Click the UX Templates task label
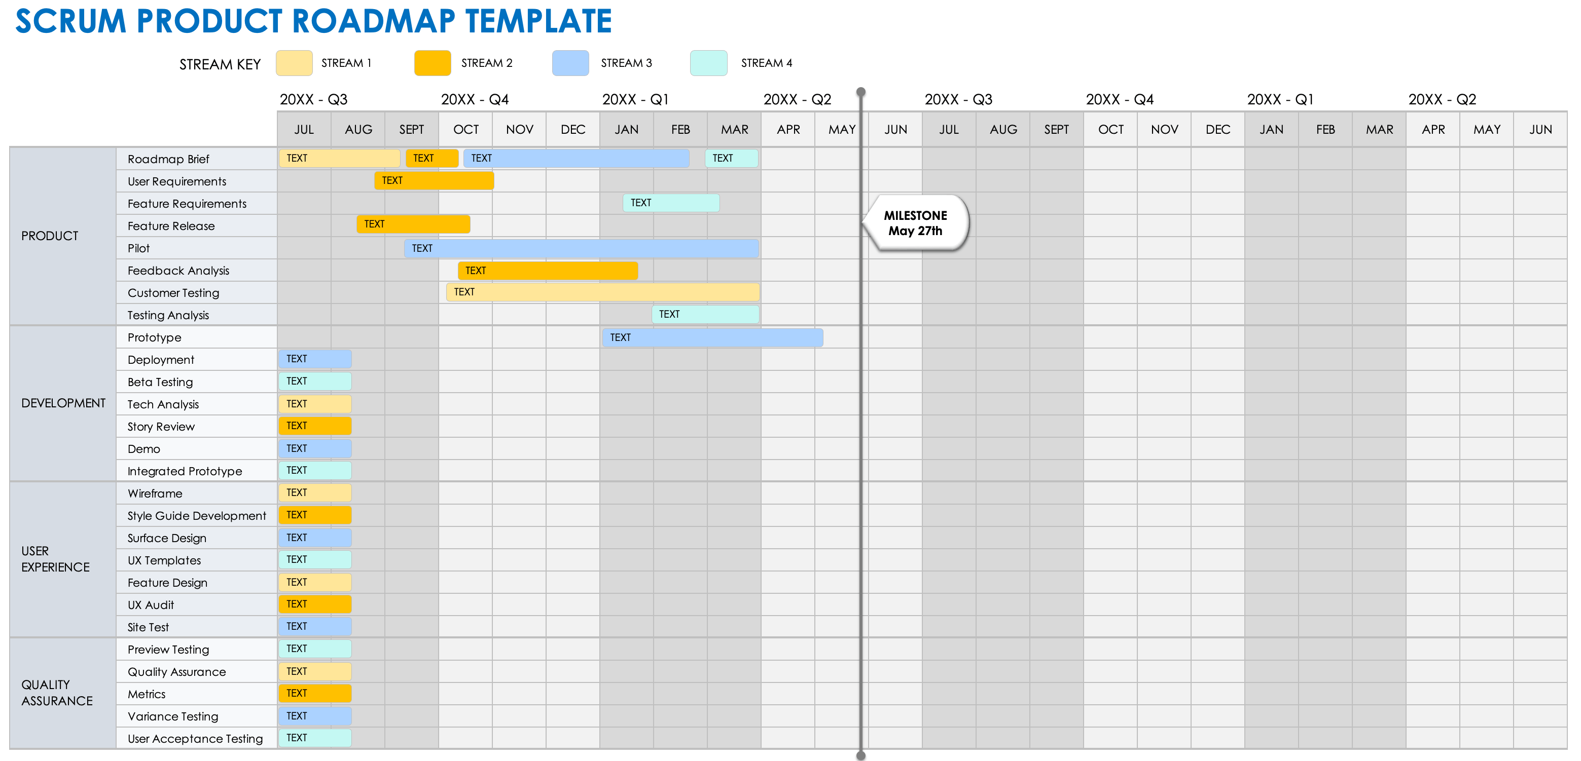The image size is (1581, 761). coord(164,560)
